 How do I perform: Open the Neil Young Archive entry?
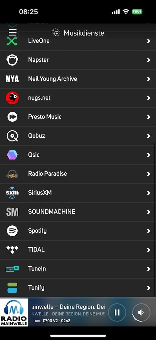pyautogui.click(x=78, y=79)
